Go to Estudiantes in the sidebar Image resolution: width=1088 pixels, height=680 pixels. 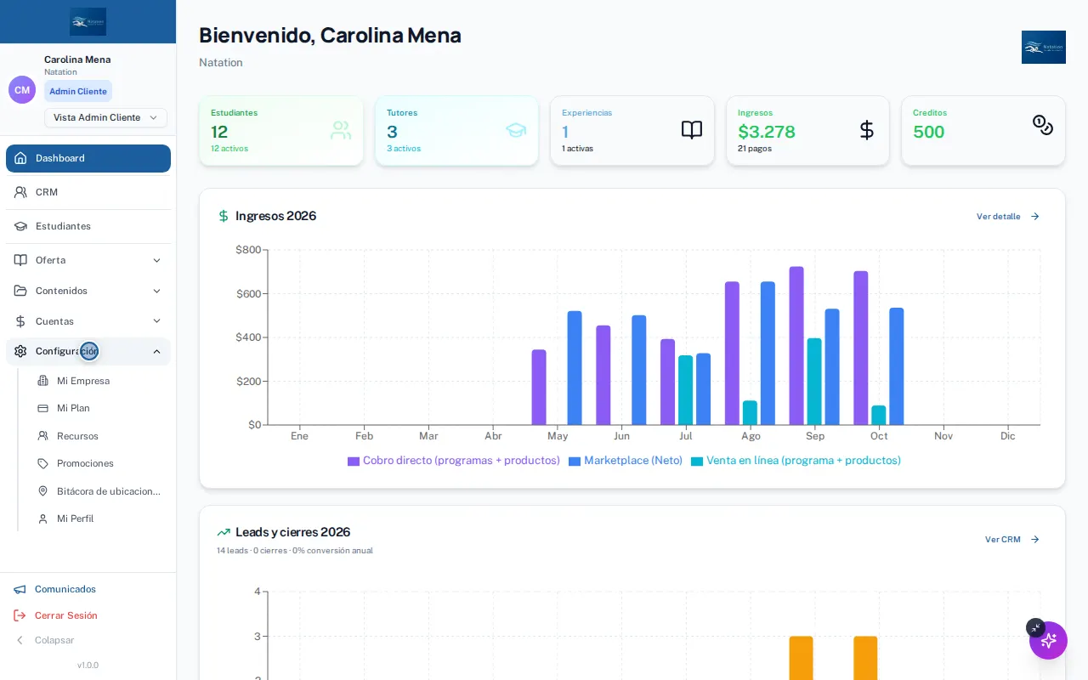coord(88,226)
